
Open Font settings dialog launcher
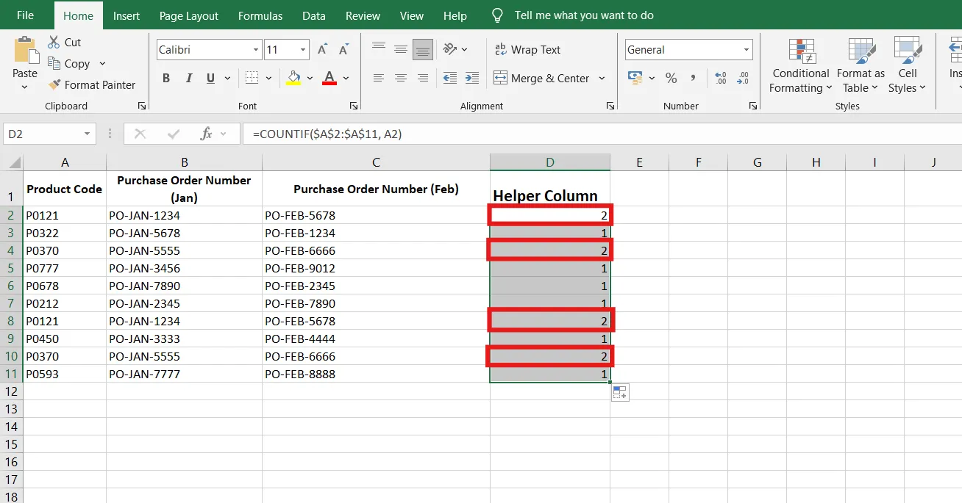click(354, 106)
